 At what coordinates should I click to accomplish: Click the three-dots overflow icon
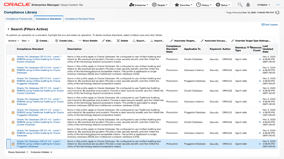point(278,5)
